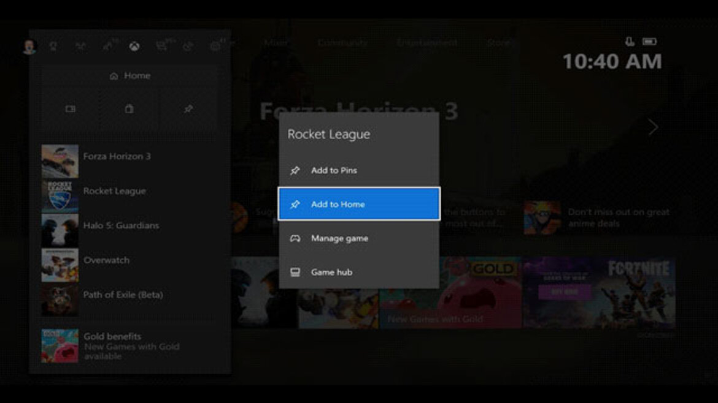Open the profile avatar tab in guide

pos(29,46)
